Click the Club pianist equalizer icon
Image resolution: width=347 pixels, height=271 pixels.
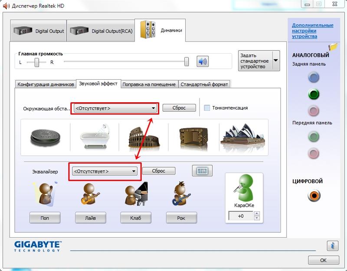point(136,194)
